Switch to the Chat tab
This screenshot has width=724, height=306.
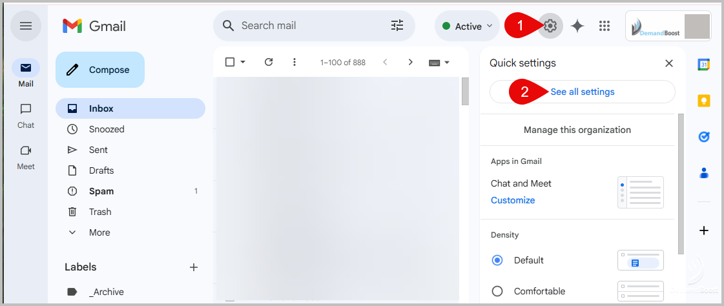(x=26, y=115)
